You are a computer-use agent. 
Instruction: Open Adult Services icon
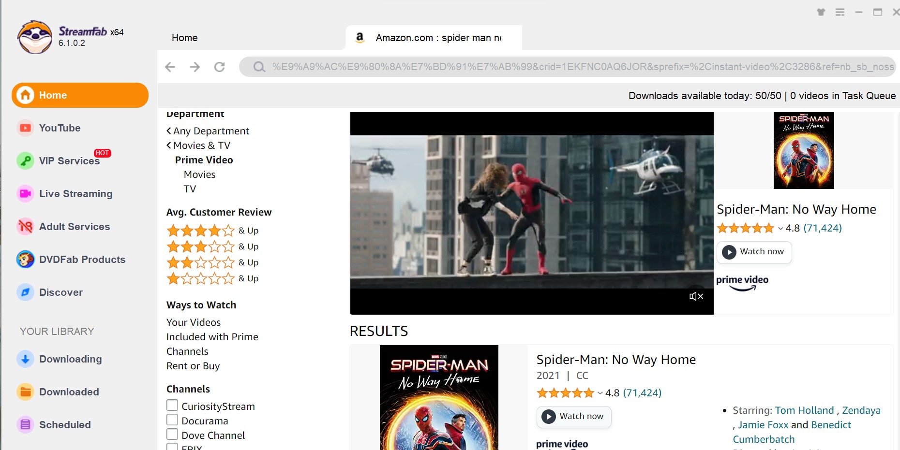tap(25, 227)
